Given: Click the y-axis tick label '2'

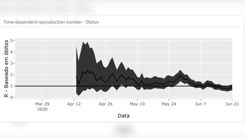Looking at the screenshot, I should pos(11,75).
